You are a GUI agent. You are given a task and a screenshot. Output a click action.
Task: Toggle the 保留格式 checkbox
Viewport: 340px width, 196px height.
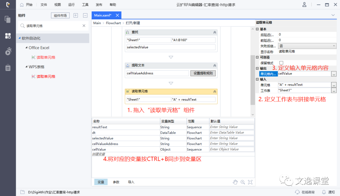tap(282, 63)
